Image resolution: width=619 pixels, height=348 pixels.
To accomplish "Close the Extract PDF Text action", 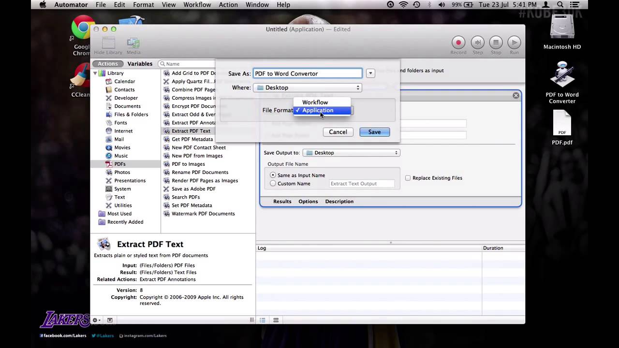I will coord(516,95).
